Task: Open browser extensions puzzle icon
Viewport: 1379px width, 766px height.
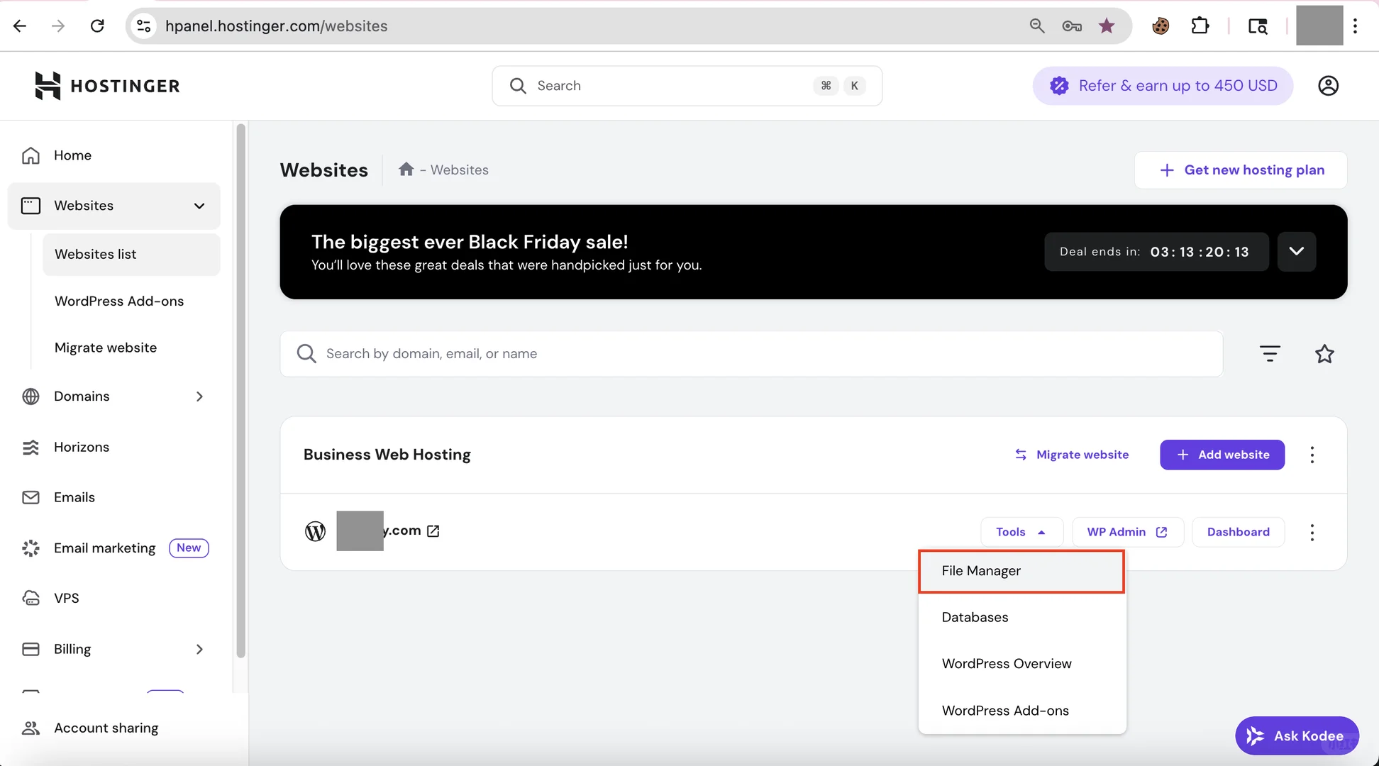Action: click(1200, 26)
